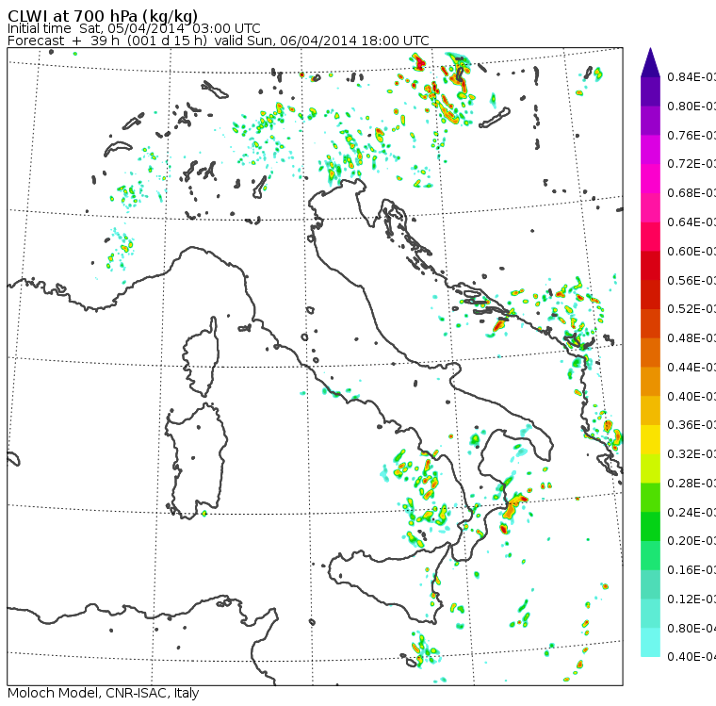
Task: Select the pink band between 0.64E-03 and 0.68E-03
Action: pos(650,208)
